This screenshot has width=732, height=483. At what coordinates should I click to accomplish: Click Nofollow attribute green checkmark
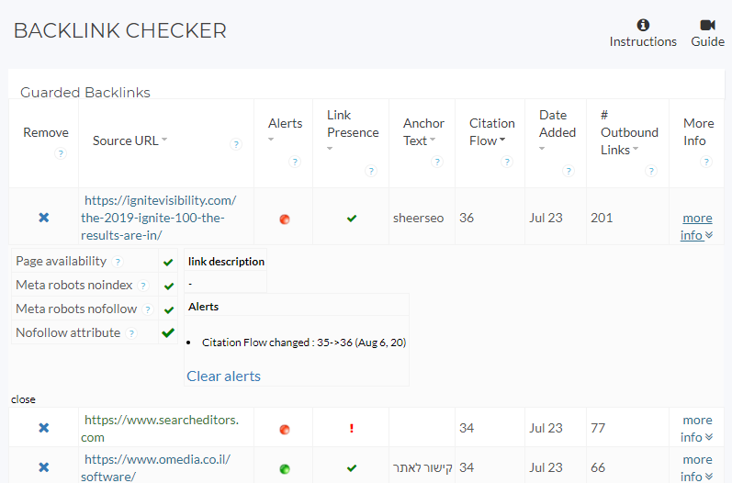point(168,332)
